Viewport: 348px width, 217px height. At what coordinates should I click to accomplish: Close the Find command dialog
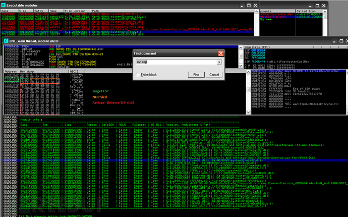coord(220,53)
